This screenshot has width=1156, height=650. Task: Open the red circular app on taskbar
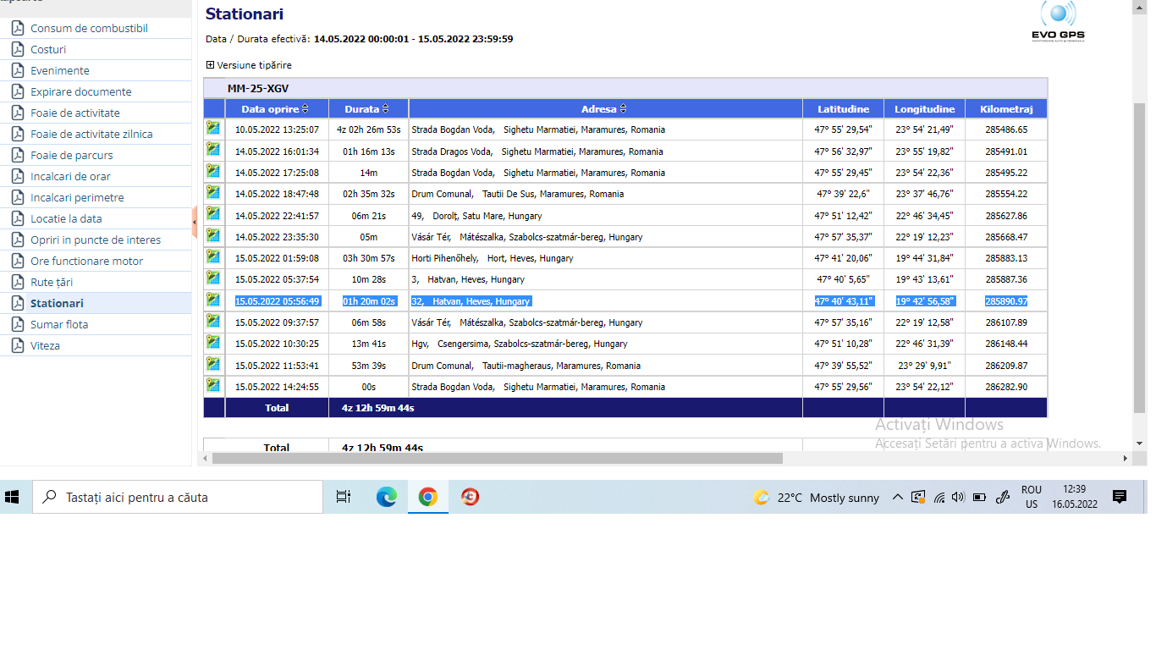pos(470,498)
